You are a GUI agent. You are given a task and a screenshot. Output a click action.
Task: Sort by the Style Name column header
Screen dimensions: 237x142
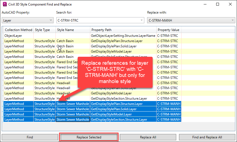click(73, 30)
